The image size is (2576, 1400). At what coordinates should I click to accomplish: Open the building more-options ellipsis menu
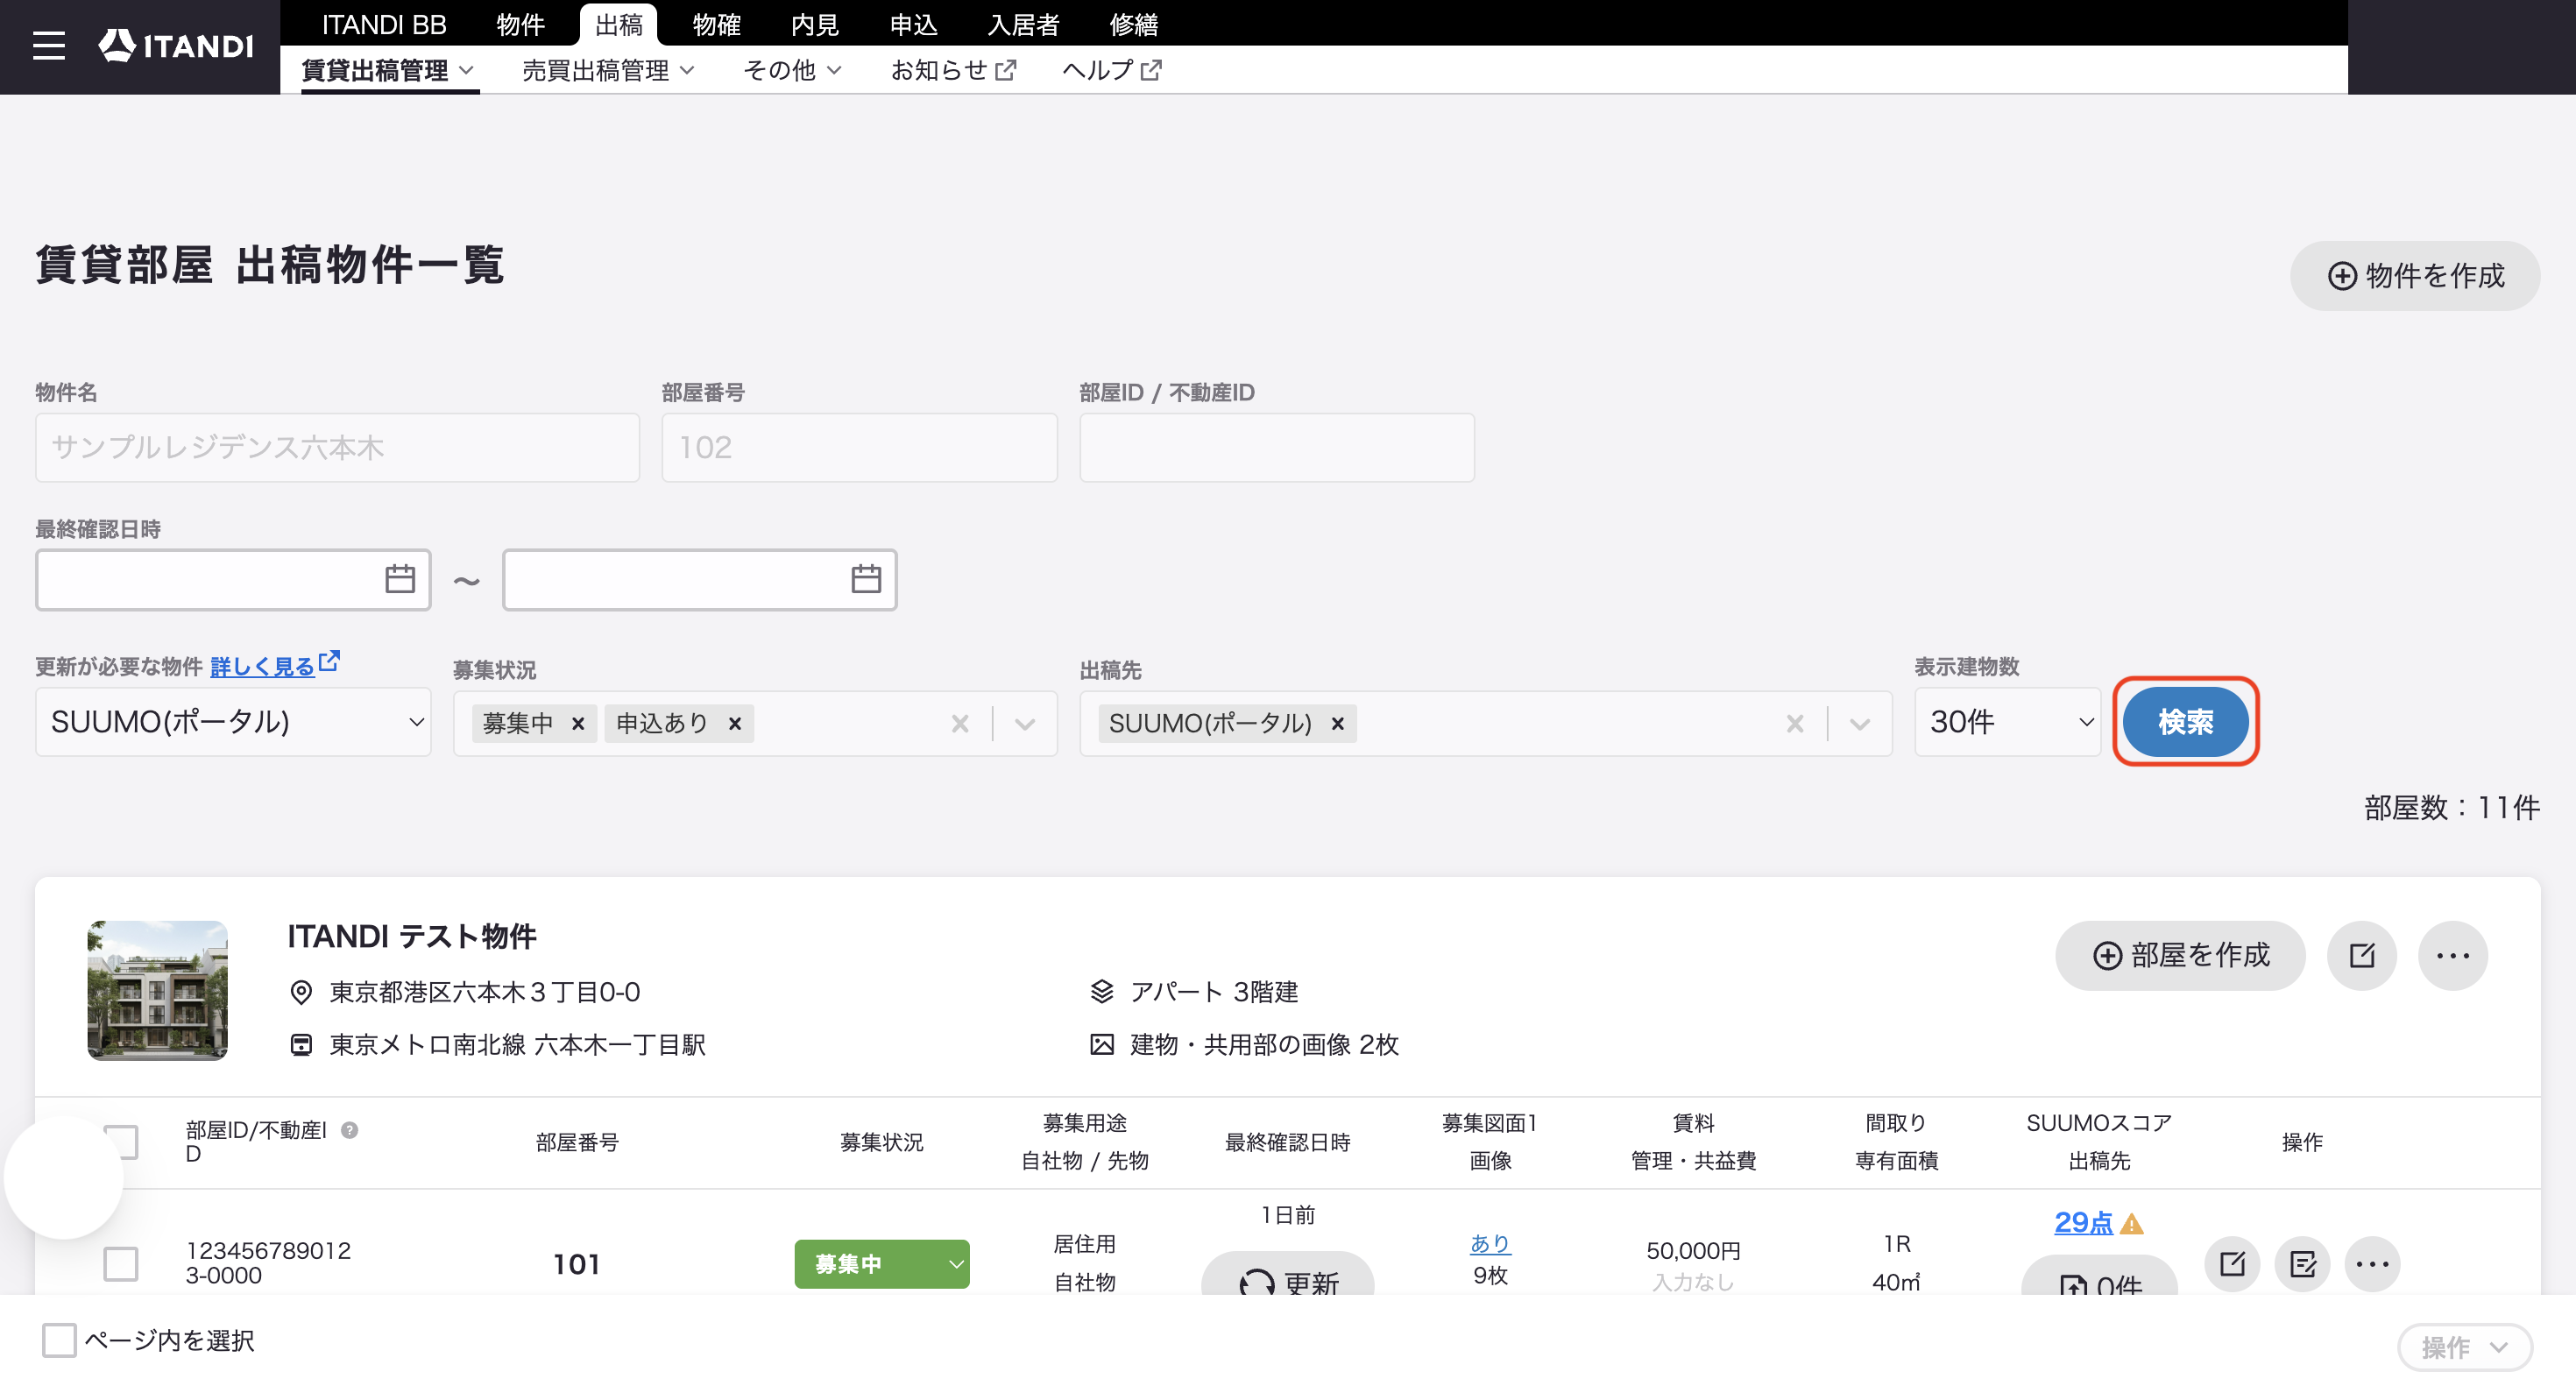click(x=2453, y=955)
